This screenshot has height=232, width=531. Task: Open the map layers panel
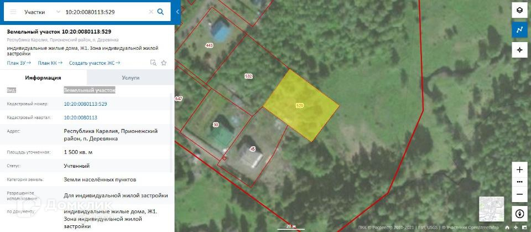tap(519, 10)
